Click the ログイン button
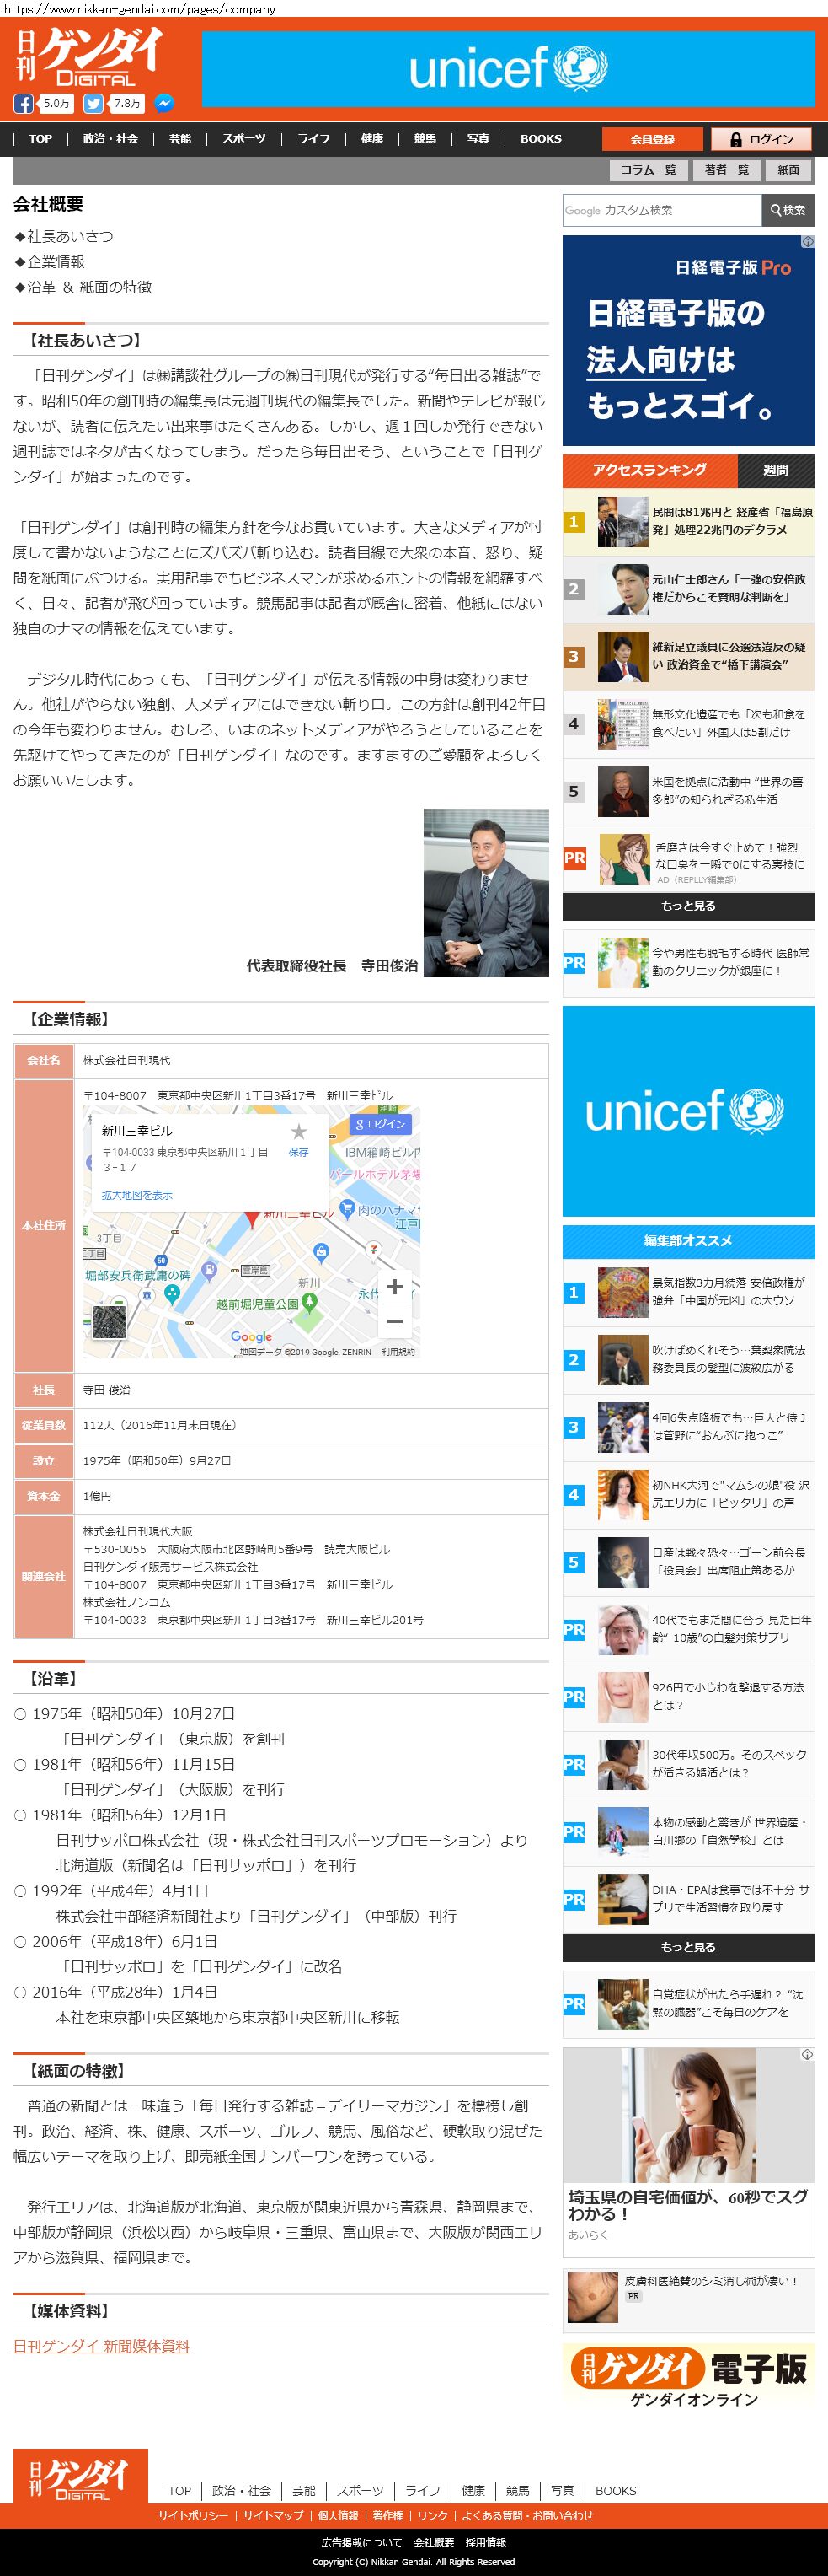The width and height of the screenshot is (828, 2576). pyautogui.click(x=761, y=139)
